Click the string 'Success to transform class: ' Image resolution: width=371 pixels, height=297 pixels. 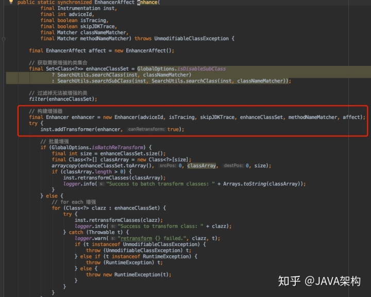pos(160,226)
